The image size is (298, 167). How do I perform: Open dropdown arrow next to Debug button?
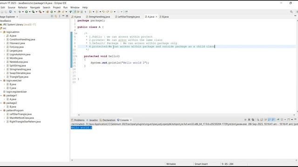click(23, 12)
